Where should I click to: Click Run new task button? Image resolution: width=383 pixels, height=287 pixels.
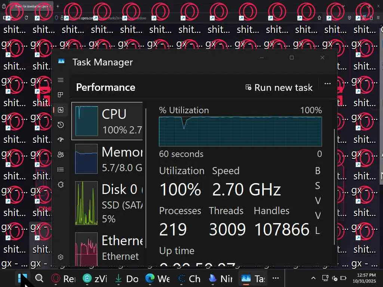point(279,87)
